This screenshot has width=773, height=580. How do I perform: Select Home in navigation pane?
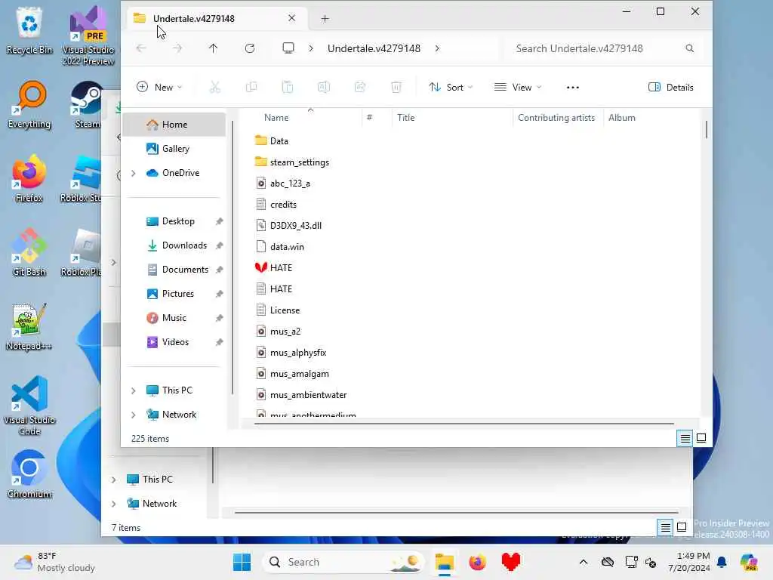coord(174,125)
